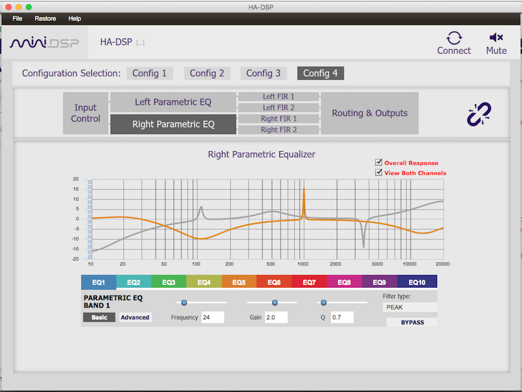Viewport: 522px width, 392px height.
Task: Click the miniDSP logo
Action: pos(44,43)
